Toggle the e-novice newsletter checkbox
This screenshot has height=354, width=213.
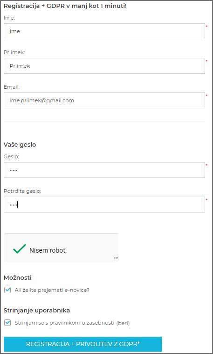pos(7,290)
